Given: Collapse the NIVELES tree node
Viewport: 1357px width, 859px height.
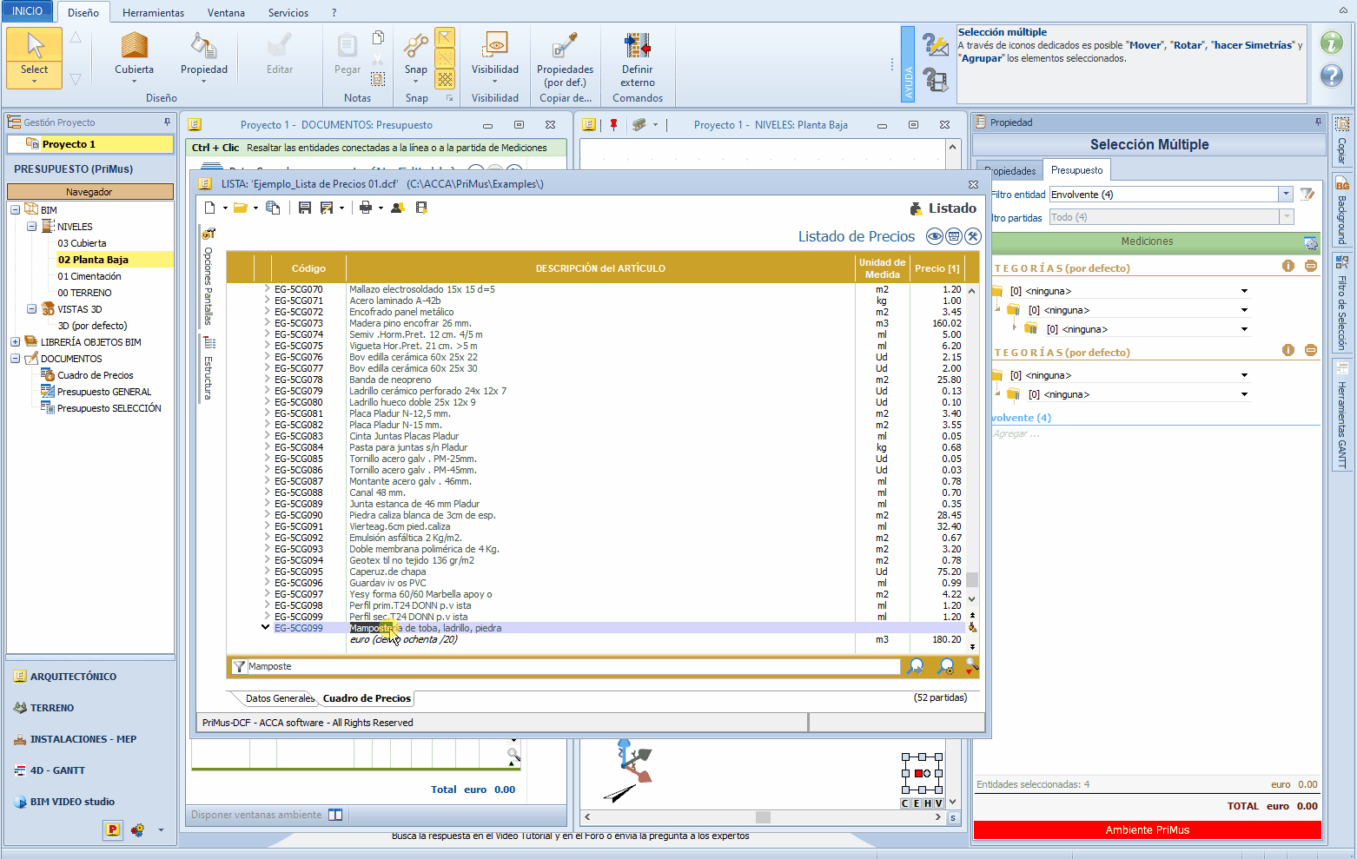Looking at the screenshot, I should click(31, 227).
